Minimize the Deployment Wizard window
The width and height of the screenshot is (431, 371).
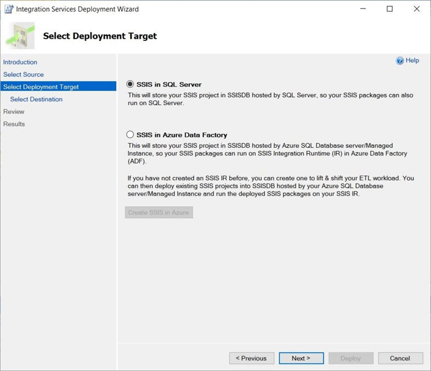[363, 9]
